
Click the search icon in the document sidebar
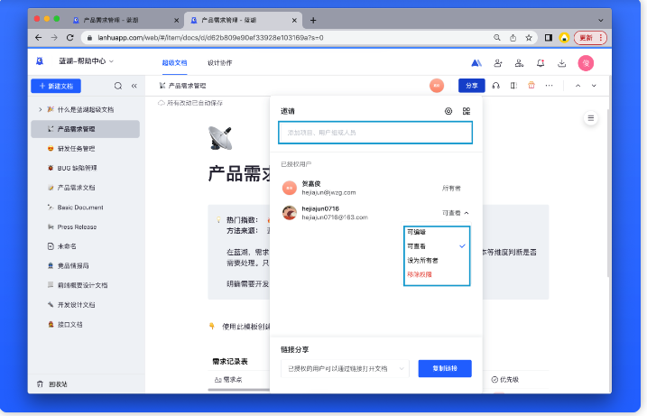[117, 86]
